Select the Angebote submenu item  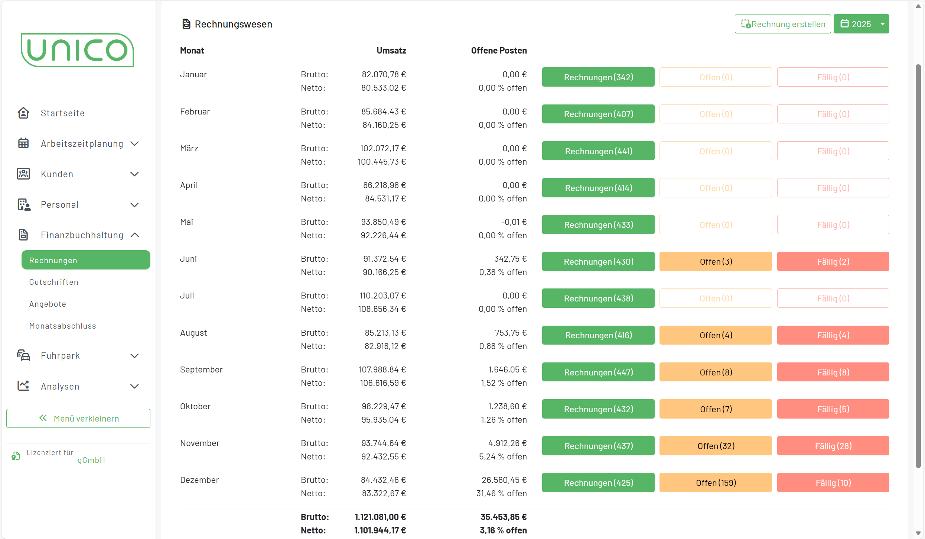point(48,304)
